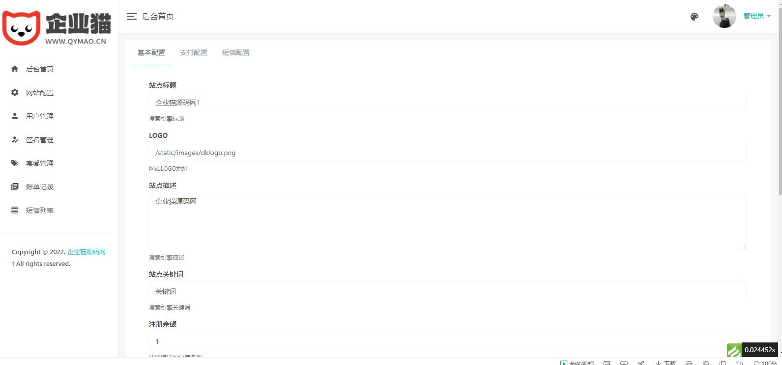Image resolution: width=782 pixels, height=365 pixels.
Task: Click the 企业猫 logo image
Action: pyautogui.click(x=57, y=27)
